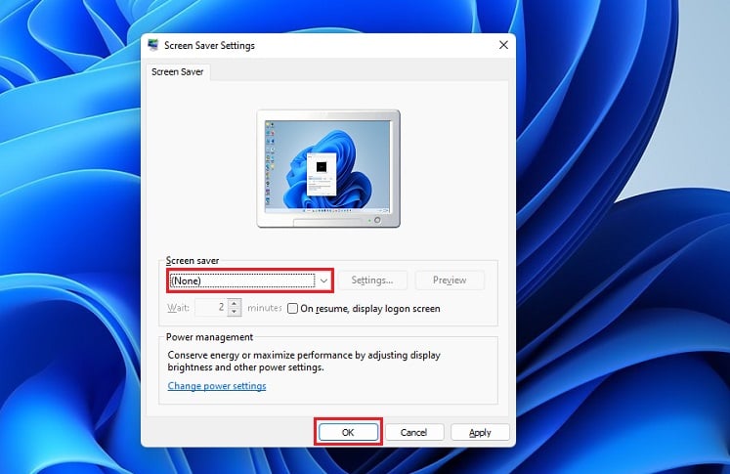The height and width of the screenshot is (474, 730).
Task: Select the Screen Saver tab
Action: pos(178,71)
